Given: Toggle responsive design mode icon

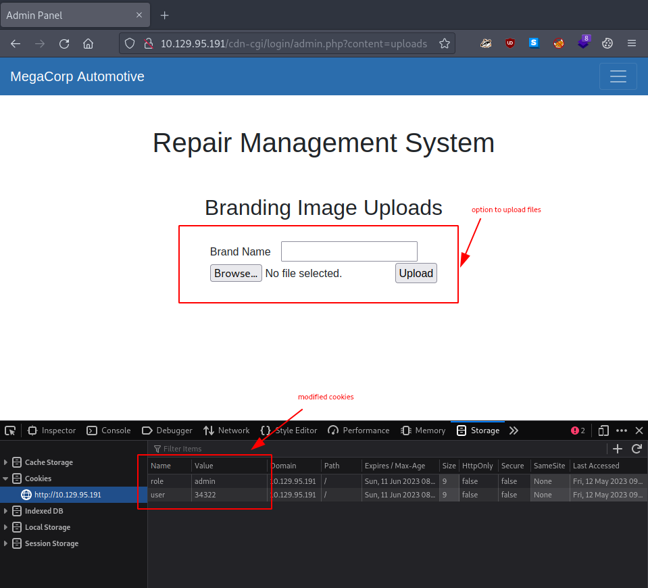Looking at the screenshot, I should click(x=603, y=431).
